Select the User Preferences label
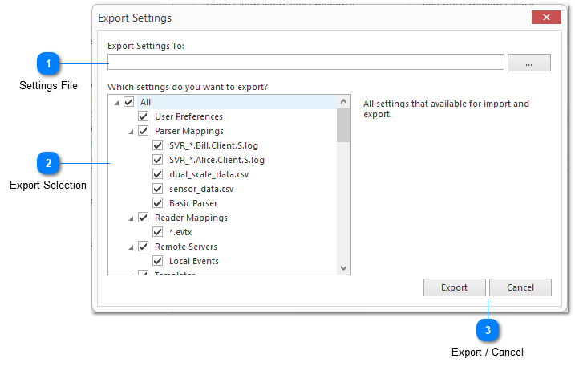This screenshot has width=575, height=371. pos(188,116)
